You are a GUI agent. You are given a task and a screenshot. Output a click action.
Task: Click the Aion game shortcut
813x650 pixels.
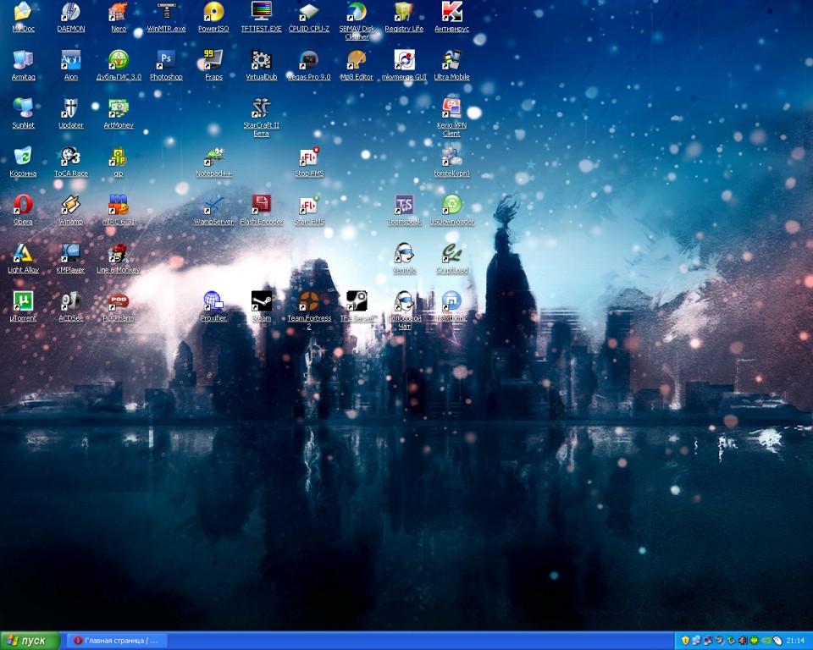tap(71, 60)
